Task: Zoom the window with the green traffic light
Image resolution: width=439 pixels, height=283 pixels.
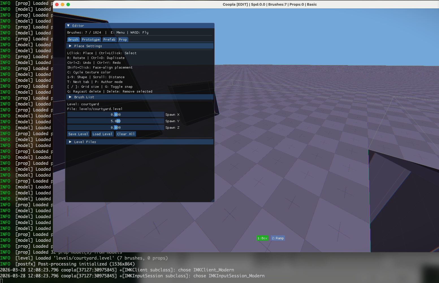Action: click(68, 5)
